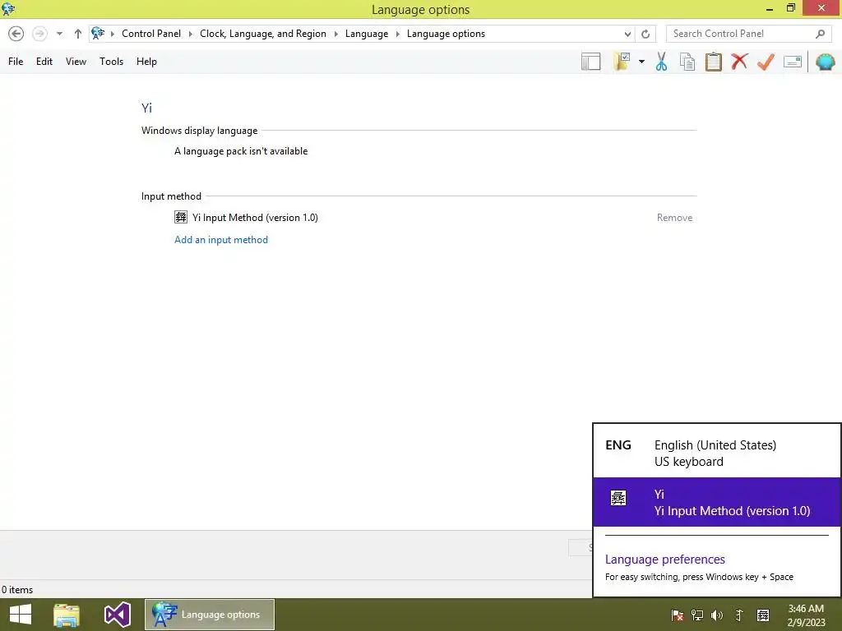Click the Clock, Language, and Region breadcrumb
The width and height of the screenshot is (842, 631).
pos(263,33)
